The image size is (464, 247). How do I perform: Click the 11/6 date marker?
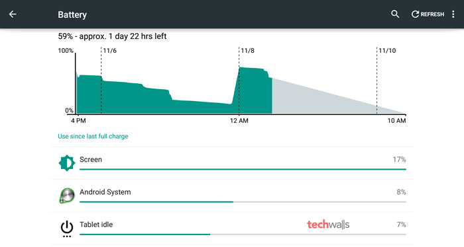point(110,51)
